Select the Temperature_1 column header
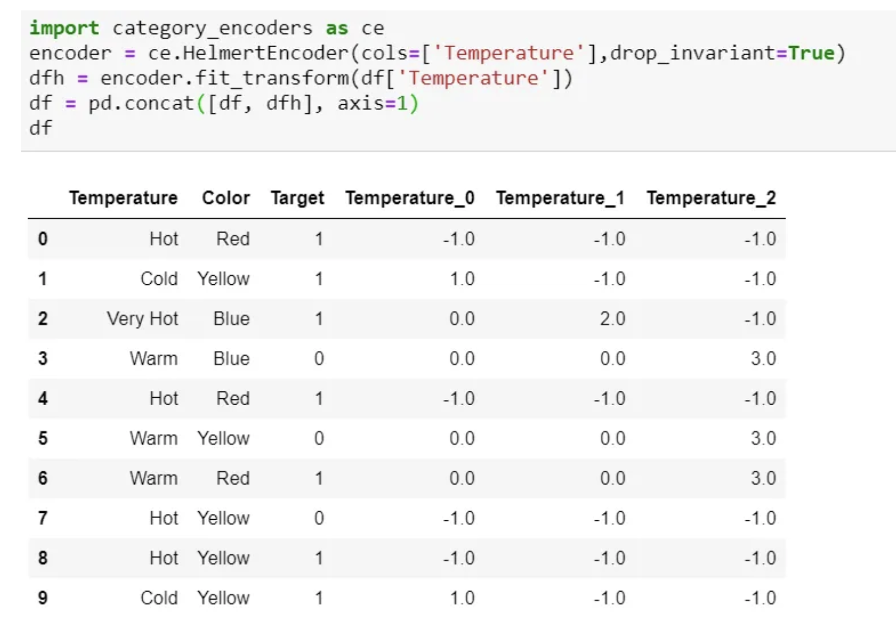This screenshot has width=896, height=617. pyautogui.click(x=560, y=198)
